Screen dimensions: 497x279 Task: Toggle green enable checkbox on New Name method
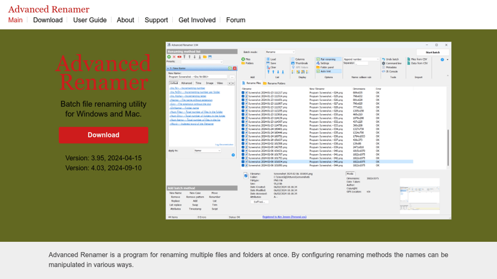pyautogui.click(x=230, y=68)
